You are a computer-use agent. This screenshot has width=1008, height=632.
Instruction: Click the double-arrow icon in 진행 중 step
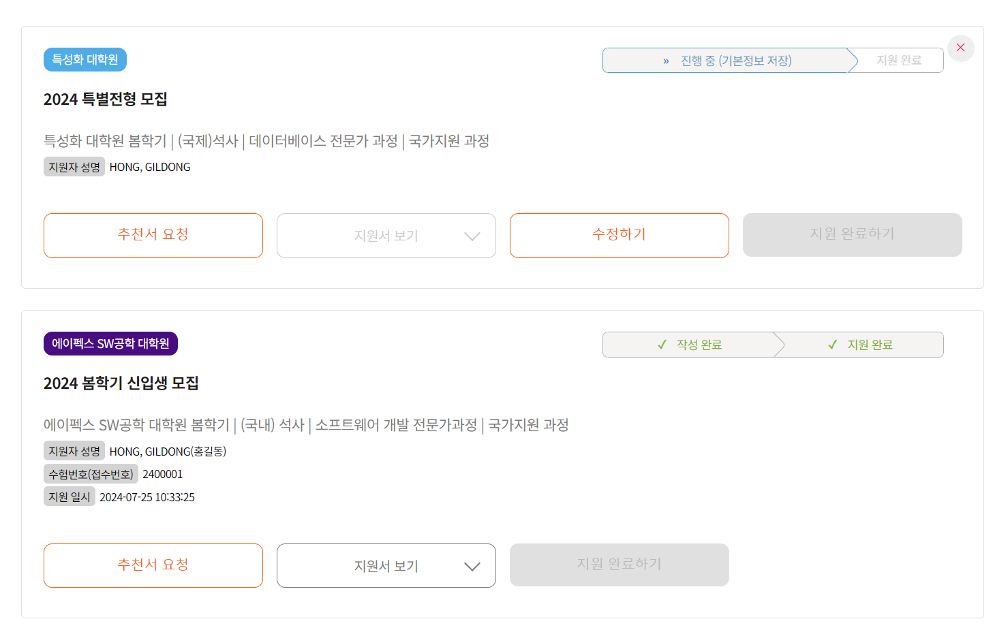[666, 61]
